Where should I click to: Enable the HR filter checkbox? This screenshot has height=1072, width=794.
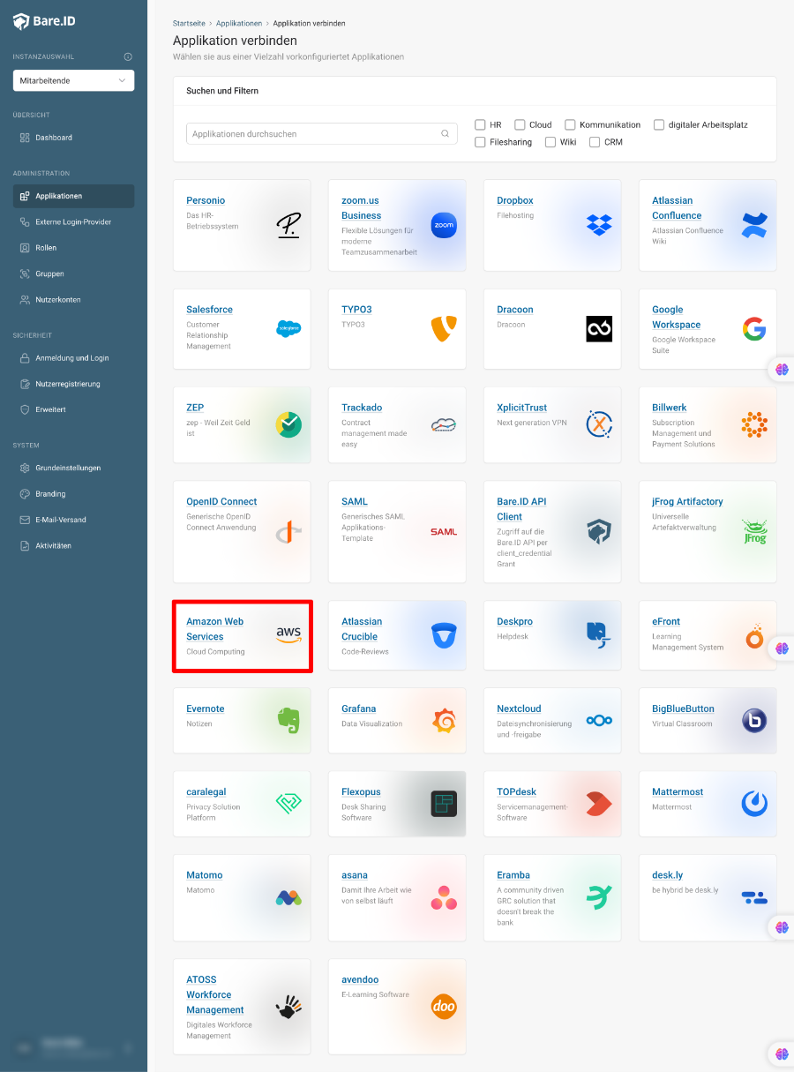pos(480,124)
